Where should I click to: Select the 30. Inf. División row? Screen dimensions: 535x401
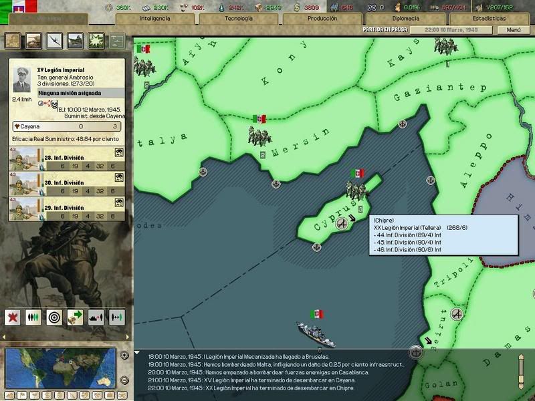coord(67,184)
